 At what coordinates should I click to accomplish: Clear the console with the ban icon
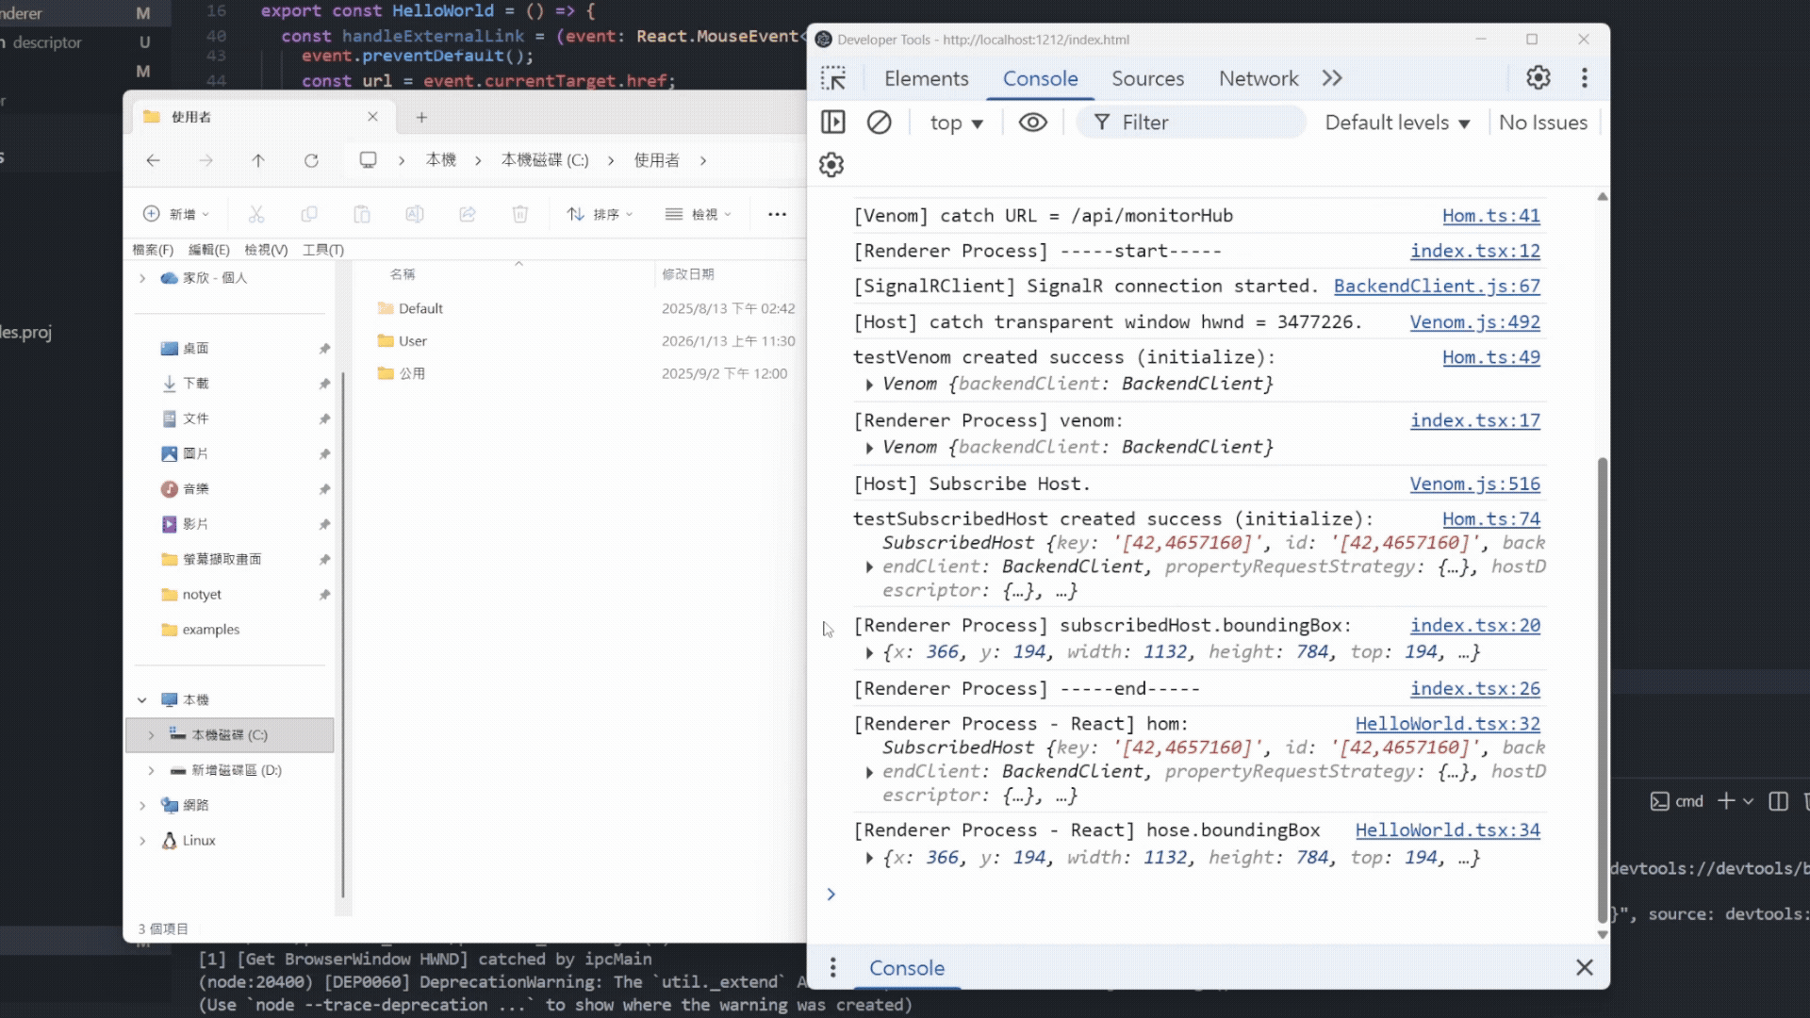tap(879, 123)
